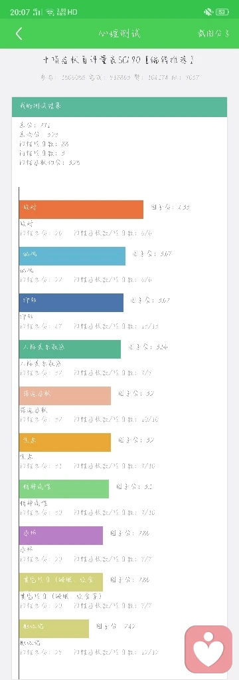This screenshot has height=680, width=239.
Task: Tap the dark blue third factor bar
Action: 71,302
